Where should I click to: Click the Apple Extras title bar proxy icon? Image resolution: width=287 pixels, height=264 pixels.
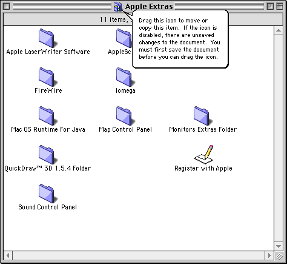[118, 7]
